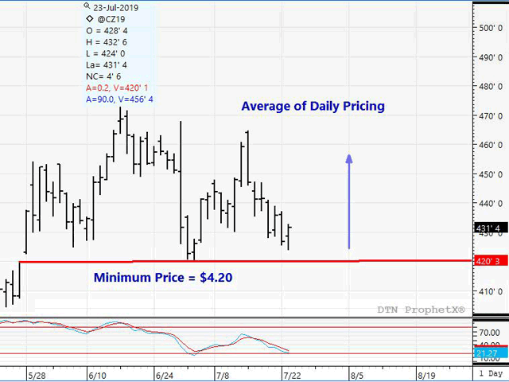The width and height of the screenshot is (509, 382).
Task: Click the 7/22 date axis label
Action: click(292, 376)
